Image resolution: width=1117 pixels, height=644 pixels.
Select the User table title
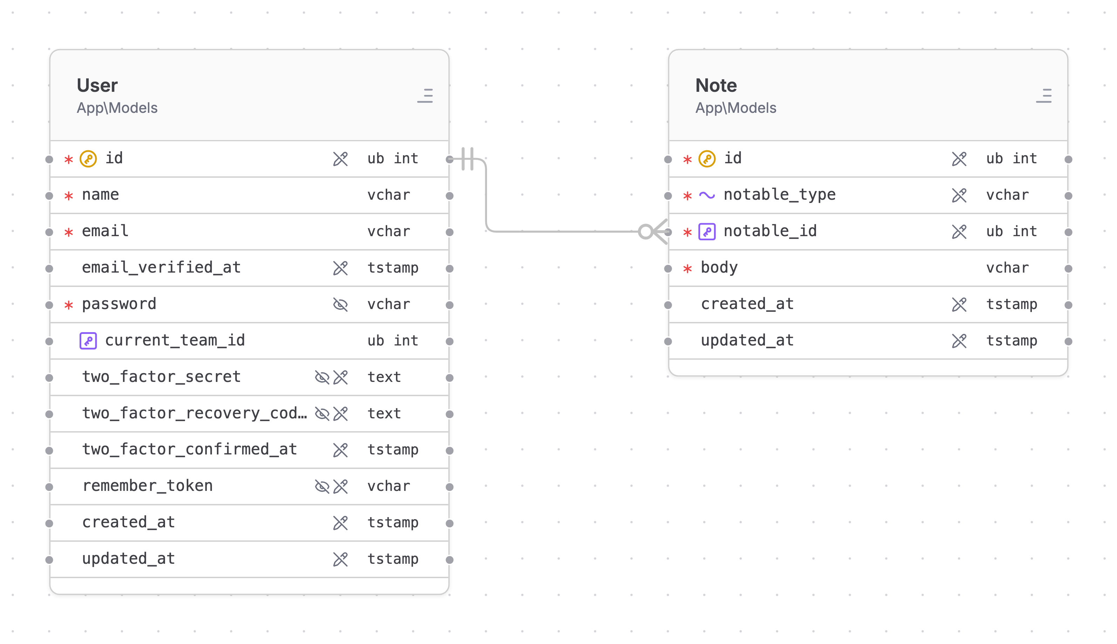coord(97,85)
